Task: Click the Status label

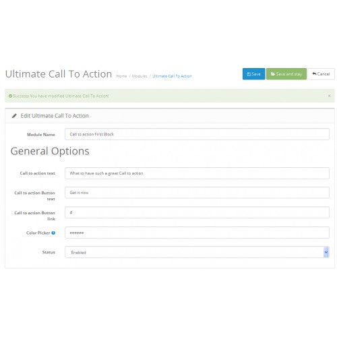Action: click(x=49, y=252)
